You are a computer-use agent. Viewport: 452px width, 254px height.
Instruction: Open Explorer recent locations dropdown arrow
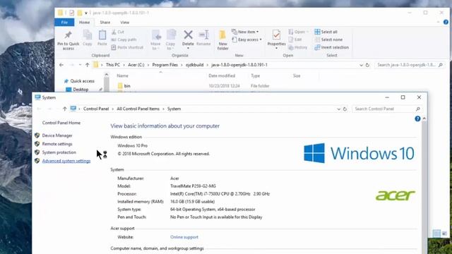[x=80, y=65]
